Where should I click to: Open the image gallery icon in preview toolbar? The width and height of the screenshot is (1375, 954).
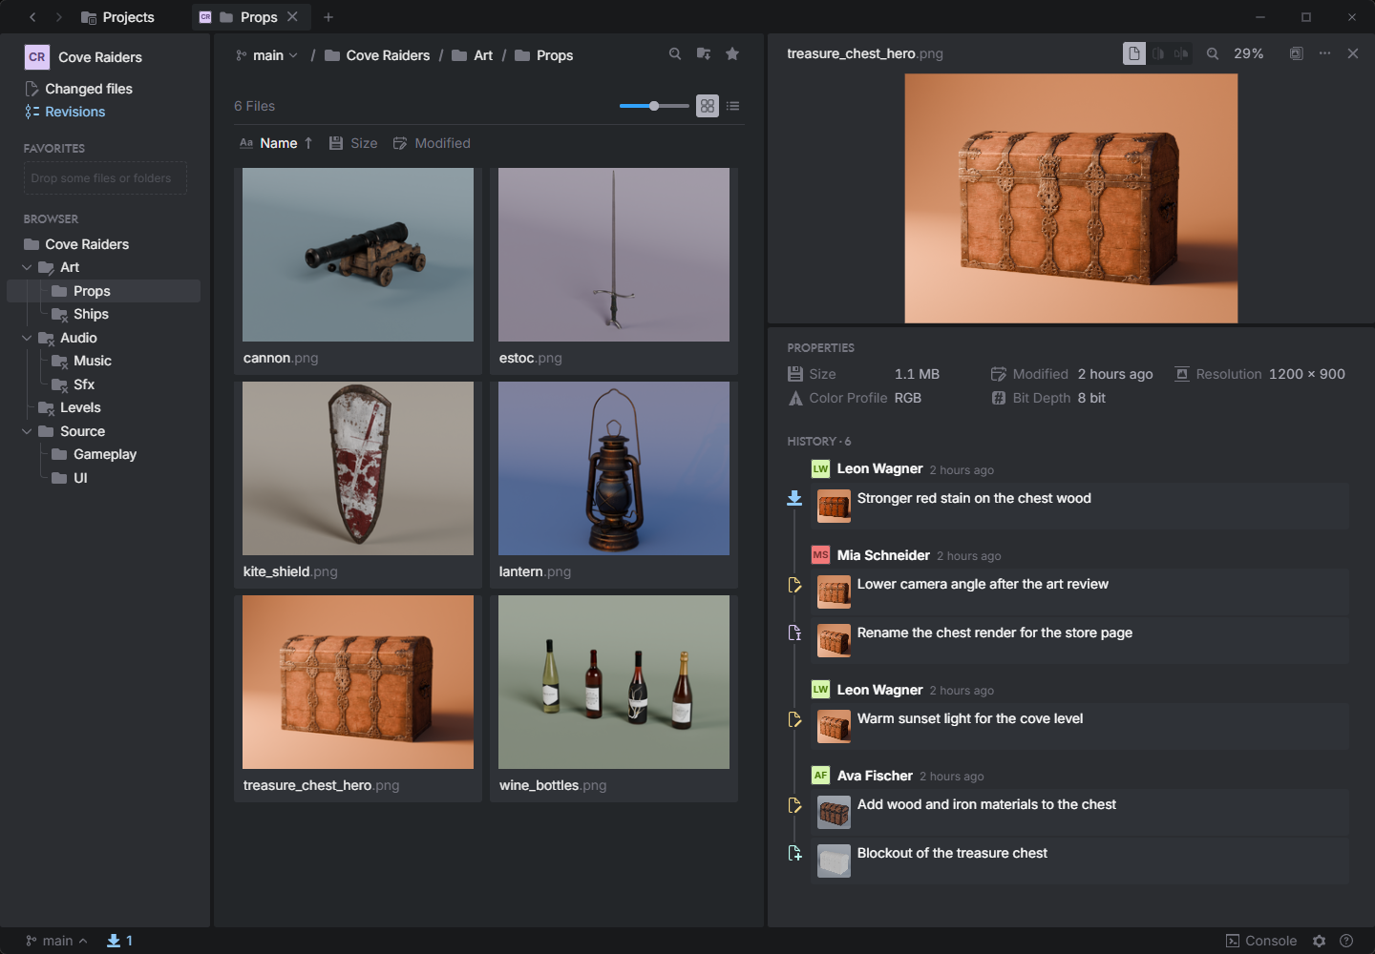pos(1296,54)
